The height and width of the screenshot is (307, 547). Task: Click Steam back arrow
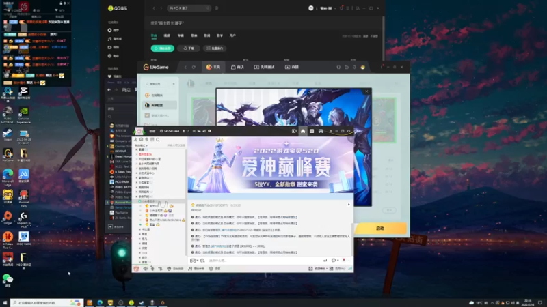coord(109,90)
